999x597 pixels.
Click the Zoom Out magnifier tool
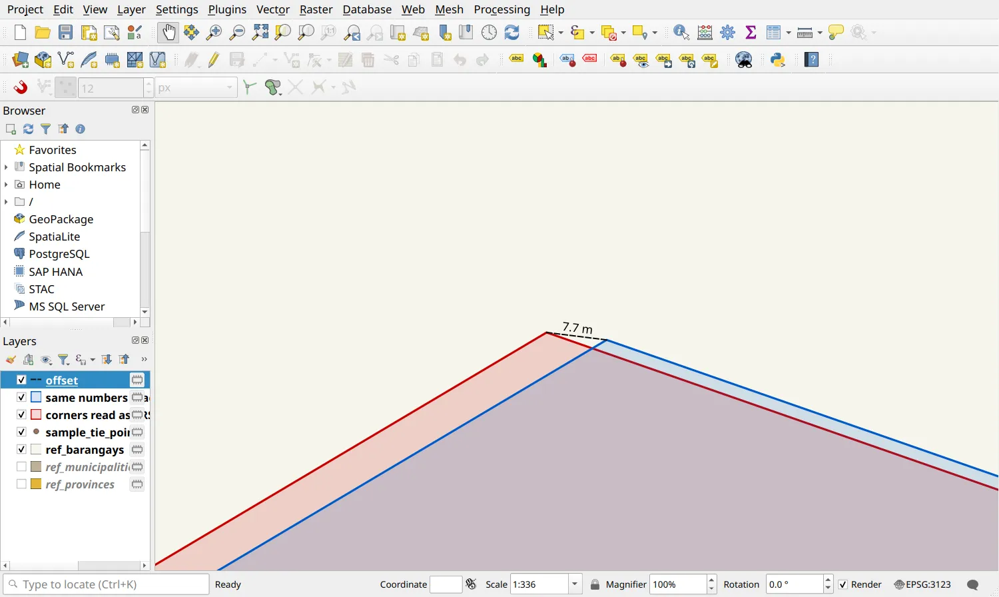(237, 32)
